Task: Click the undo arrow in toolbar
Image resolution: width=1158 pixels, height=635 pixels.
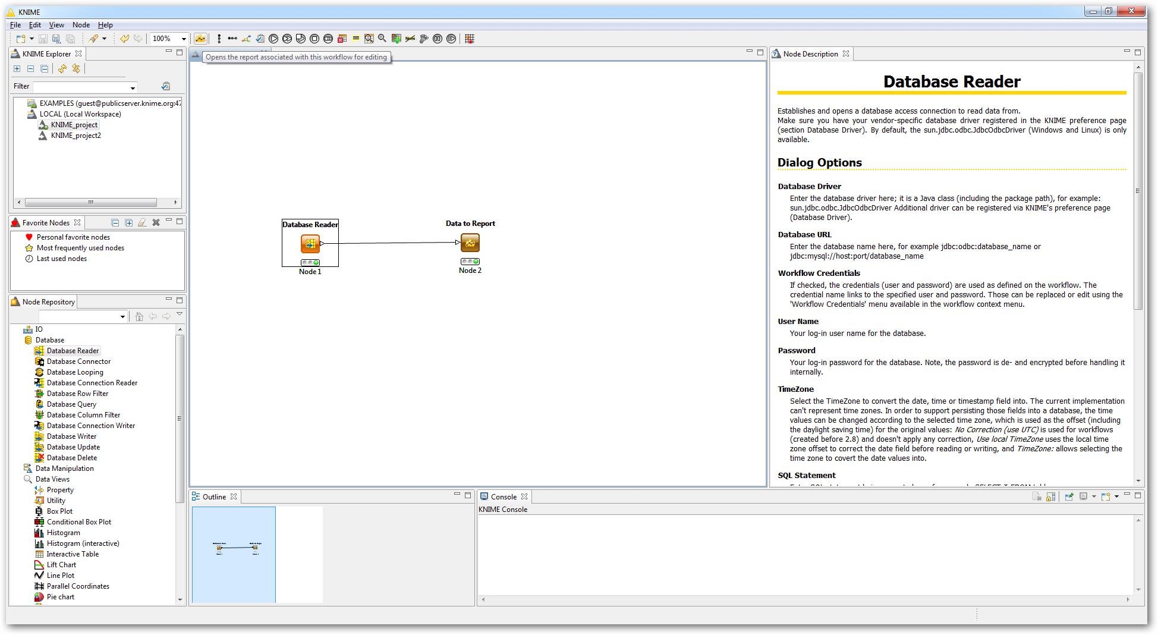Action: pyautogui.click(x=124, y=39)
